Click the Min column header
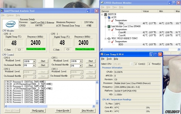181x114 pixels. click(166, 11)
